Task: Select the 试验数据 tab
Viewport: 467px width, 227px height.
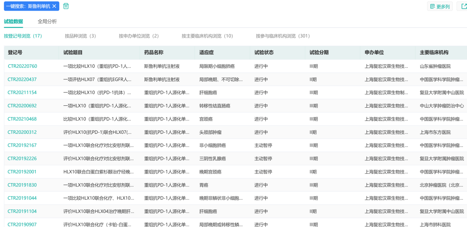Action: [x=13, y=21]
